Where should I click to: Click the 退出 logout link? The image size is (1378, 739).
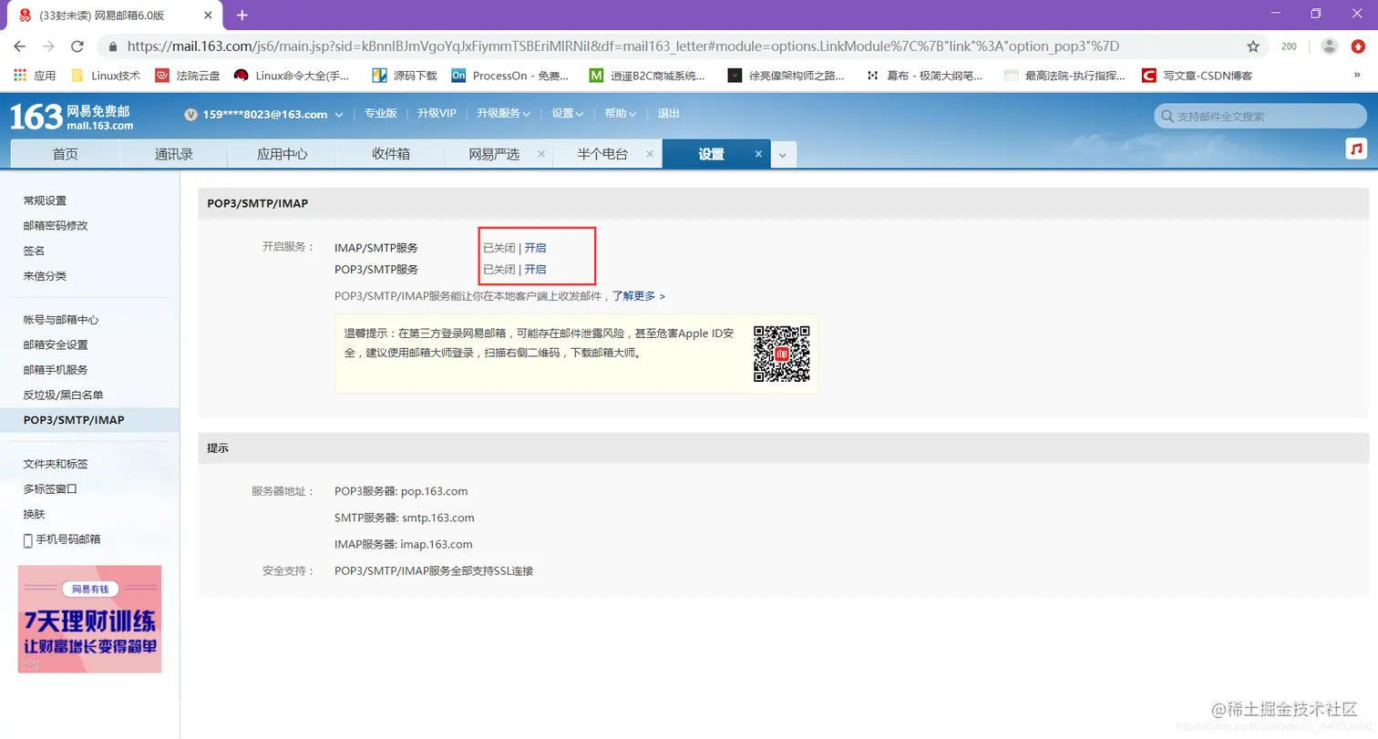coord(669,114)
